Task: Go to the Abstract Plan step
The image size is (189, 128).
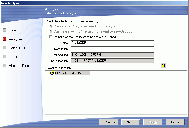Action: (x=19, y=66)
